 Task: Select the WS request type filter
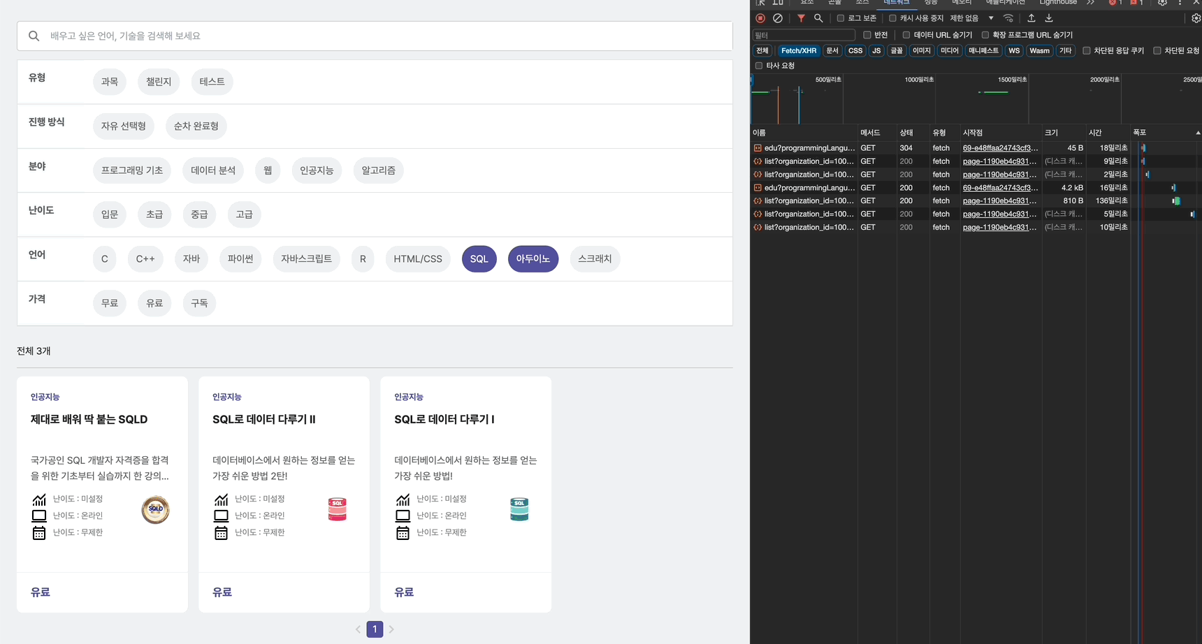click(1014, 50)
